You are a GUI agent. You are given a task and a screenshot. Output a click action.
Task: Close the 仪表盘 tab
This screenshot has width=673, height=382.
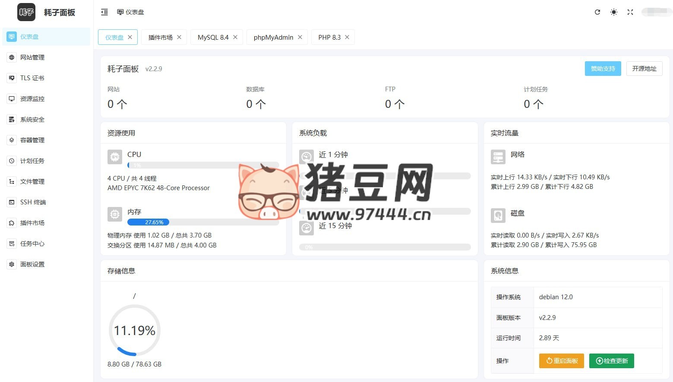pyautogui.click(x=130, y=37)
